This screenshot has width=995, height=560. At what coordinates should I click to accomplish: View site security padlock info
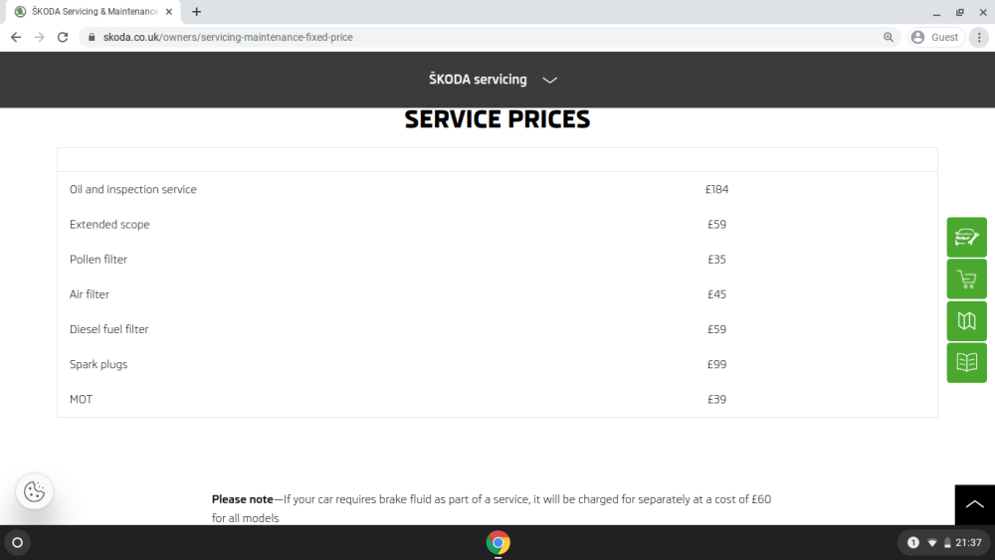[92, 38]
